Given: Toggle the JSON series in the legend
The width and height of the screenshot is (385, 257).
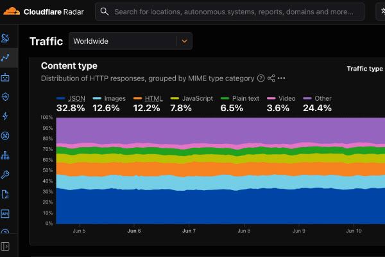Looking at the screenshot, I should click(x=71, y=98).
